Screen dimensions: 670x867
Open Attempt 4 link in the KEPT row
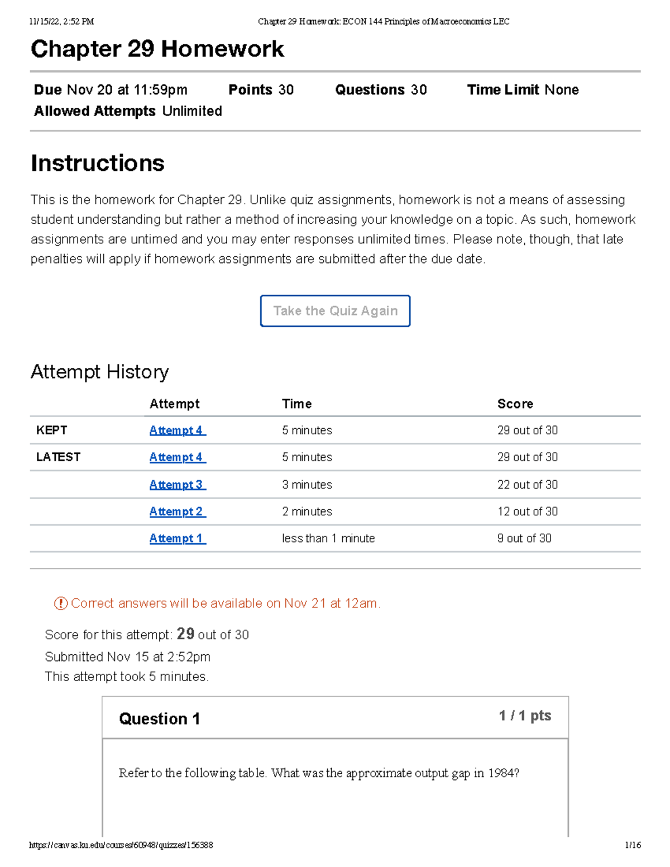coord(177,430)
